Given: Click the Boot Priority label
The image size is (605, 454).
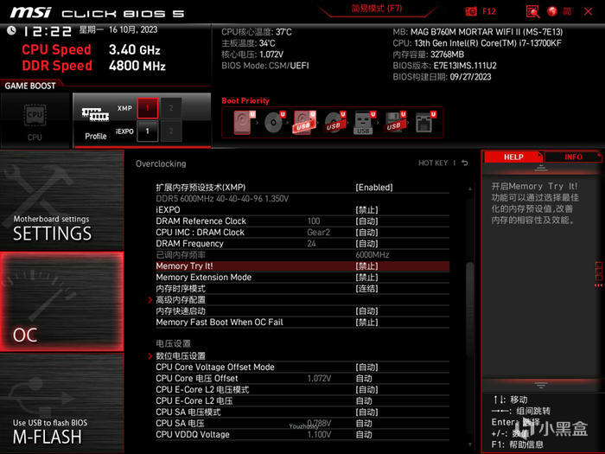Looking at the screenshot, I should point(245,101).
